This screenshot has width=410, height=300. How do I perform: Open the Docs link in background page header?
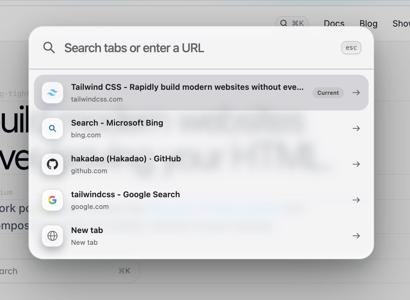(334, 24)
